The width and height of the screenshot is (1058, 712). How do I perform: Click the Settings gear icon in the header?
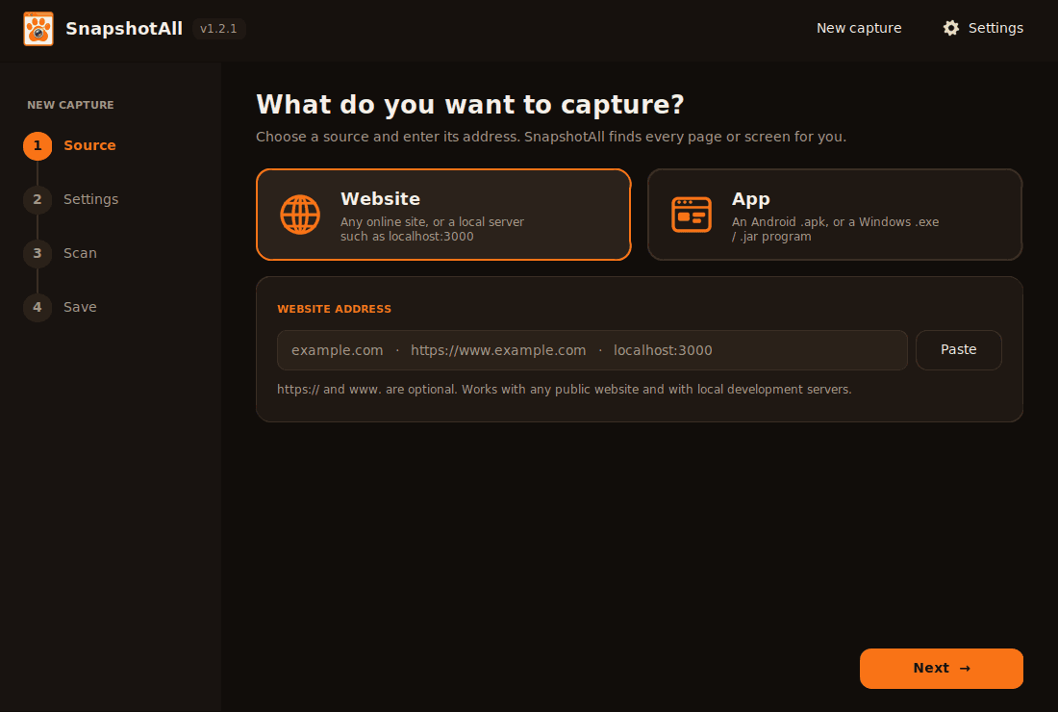point(950,28)
